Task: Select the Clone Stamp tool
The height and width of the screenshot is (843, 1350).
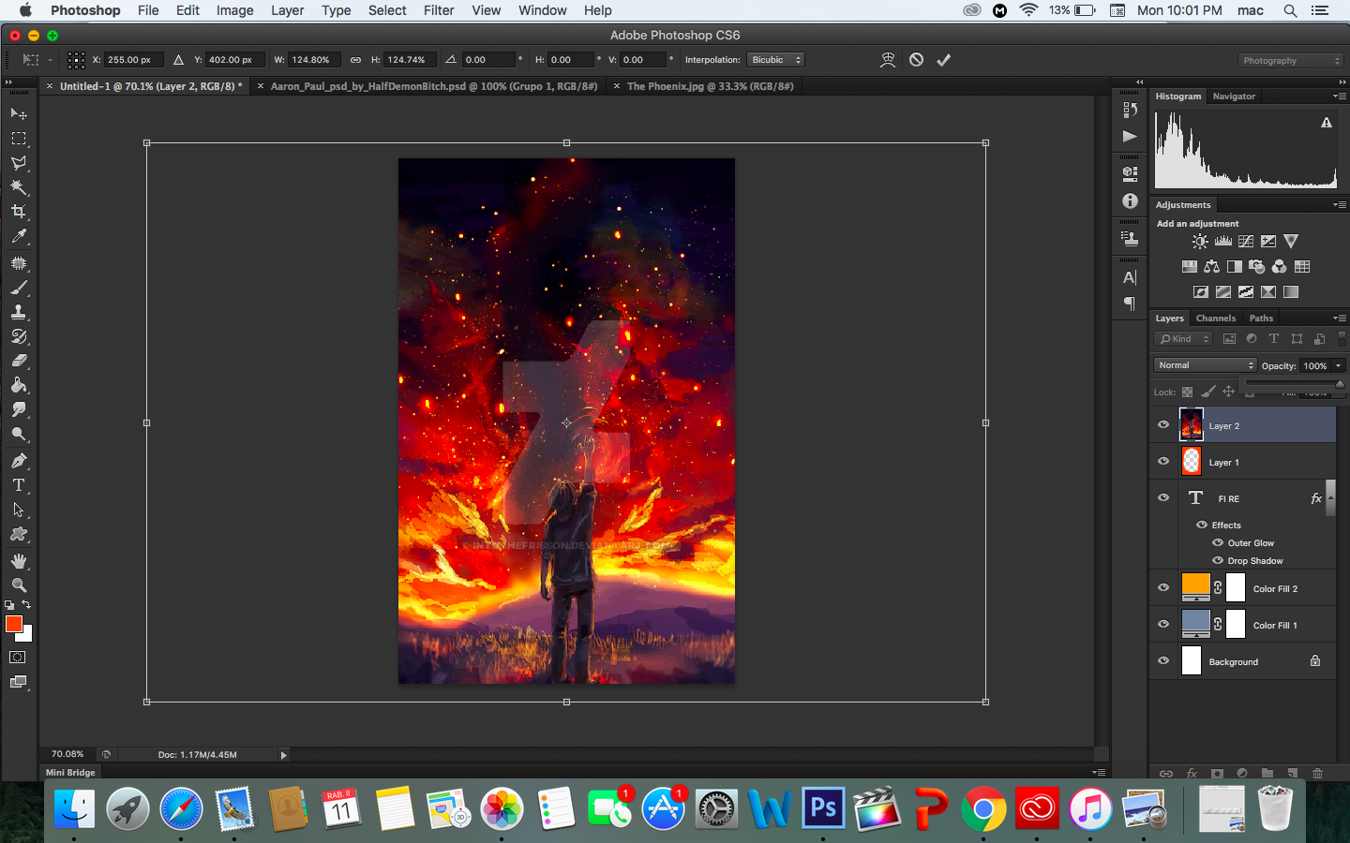Action: [x=19, y=312]
